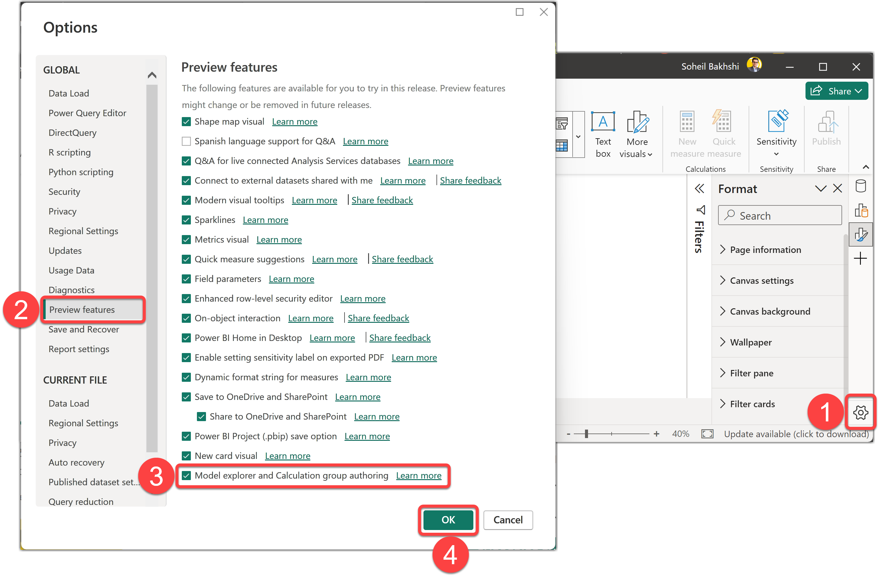Toggle Model explorer and Calculation group authoring
Viewport: 879px width, 576px height.
[x=186, y=475]
